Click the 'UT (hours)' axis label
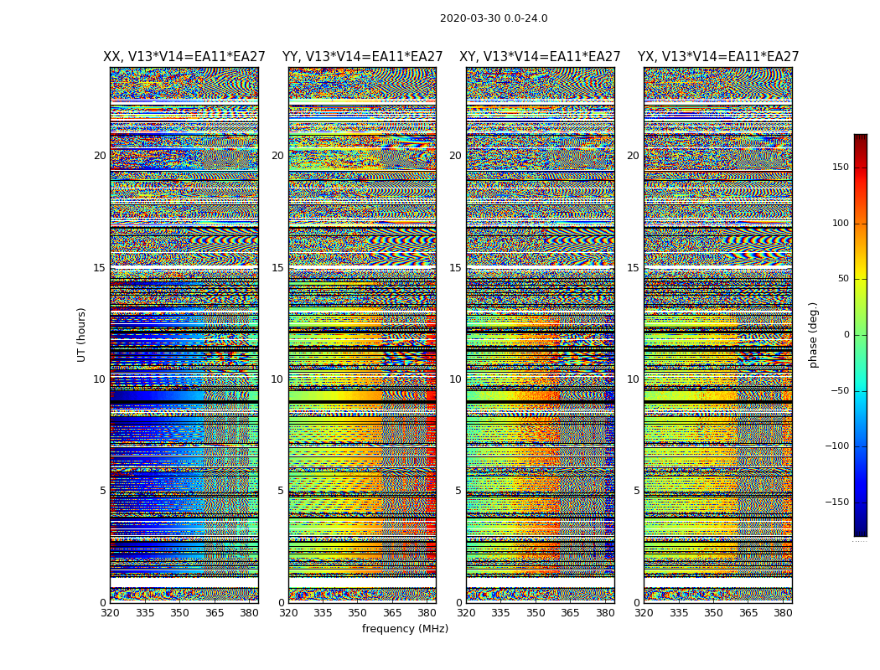 [x=81, y=335]
